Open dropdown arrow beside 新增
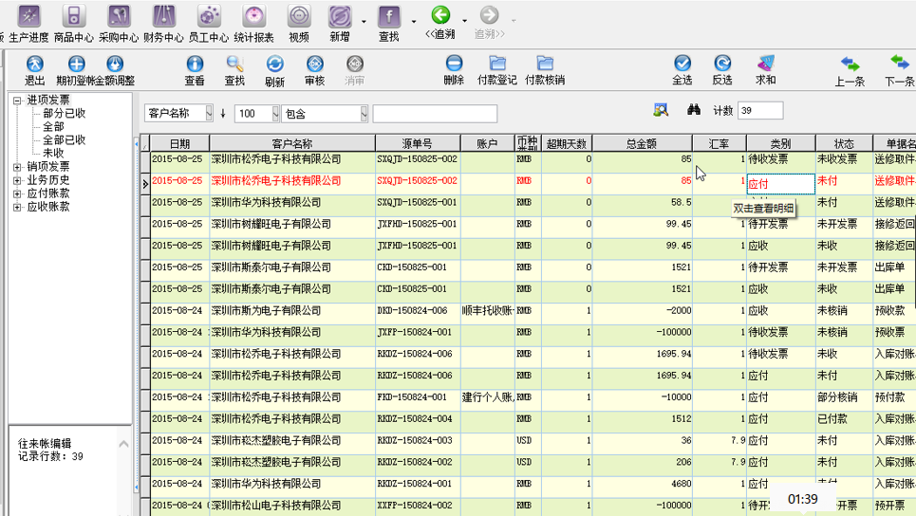916x516 pixels. pos(364,22)
